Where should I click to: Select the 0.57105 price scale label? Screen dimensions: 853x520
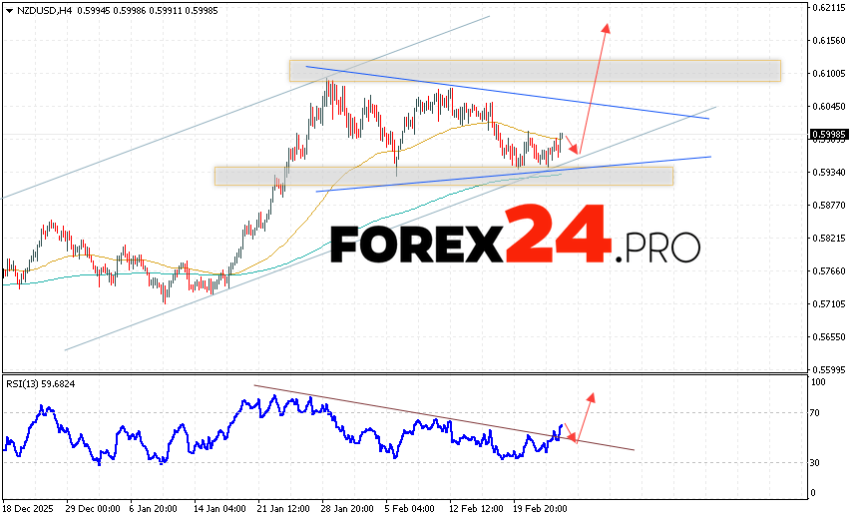tap(829, 303)
